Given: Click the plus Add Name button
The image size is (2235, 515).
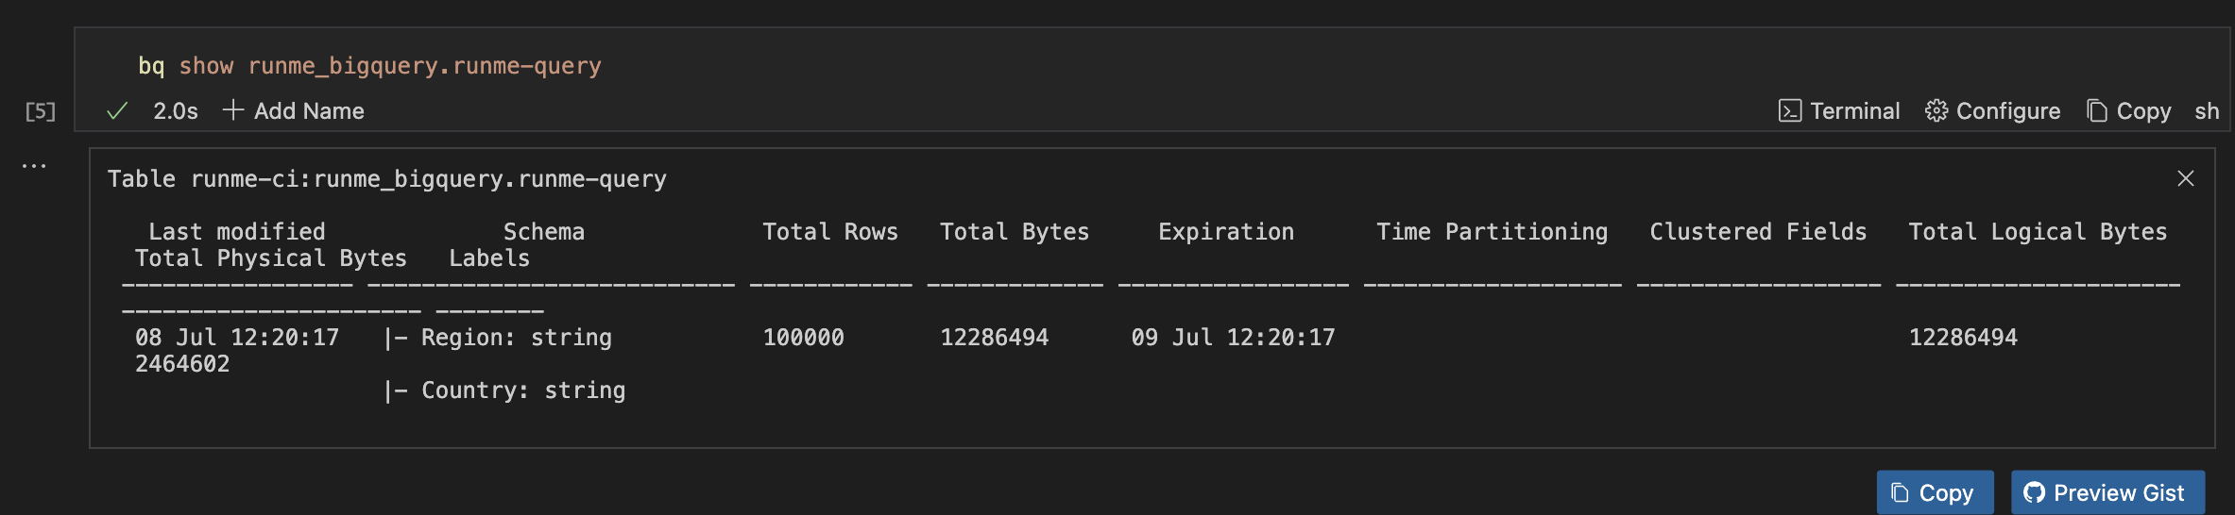Looking at the screenshot, I should 294,111.
